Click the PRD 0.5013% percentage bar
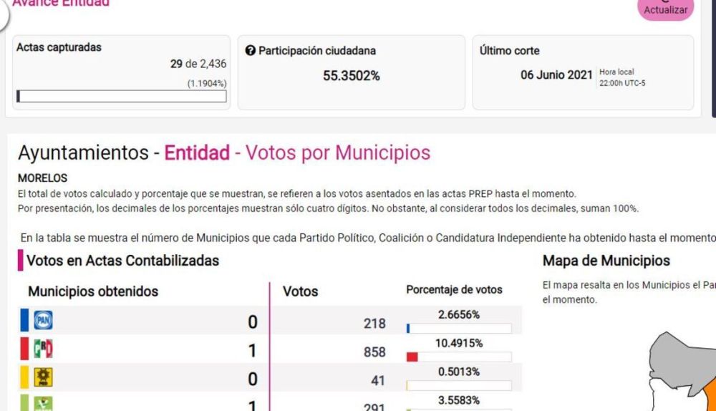Screen dimensions: 716x411 click(458, 385)
